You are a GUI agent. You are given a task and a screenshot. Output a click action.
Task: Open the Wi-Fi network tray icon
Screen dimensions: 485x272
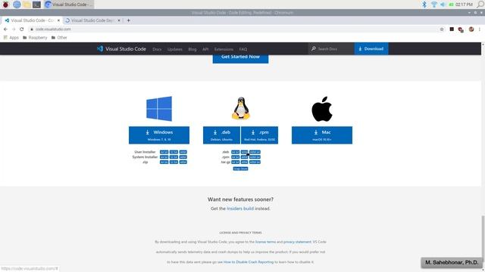tap(434, 5)
